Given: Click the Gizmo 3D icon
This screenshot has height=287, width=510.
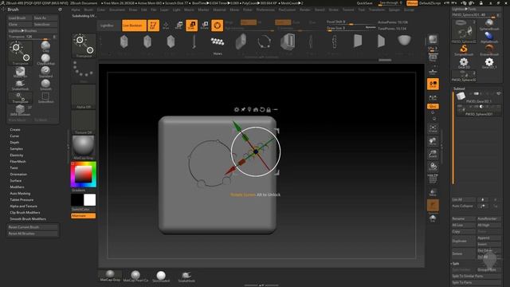Looking at the screenshot, I should (x=218, y=26).
